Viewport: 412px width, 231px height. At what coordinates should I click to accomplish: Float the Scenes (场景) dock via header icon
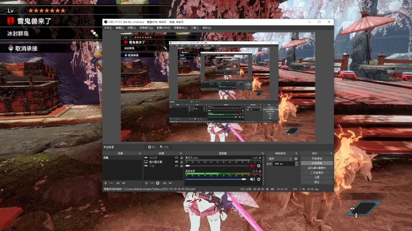click(x=140, y=153)
